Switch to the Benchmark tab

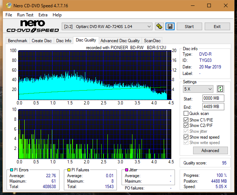coord(18,41)
